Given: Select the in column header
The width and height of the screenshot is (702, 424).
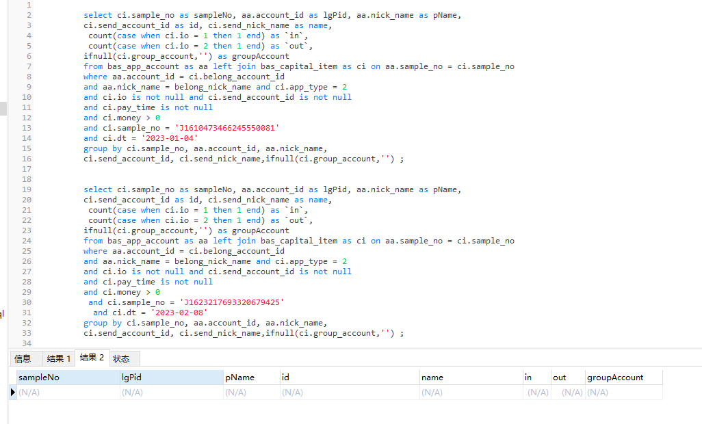Looking at the screenshot, I should (536, 377).
